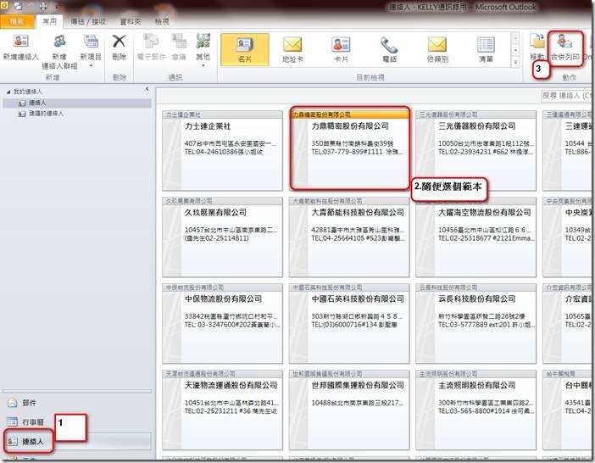Switch to the 傳送 / 接收 tab

(x=88, y=22)
